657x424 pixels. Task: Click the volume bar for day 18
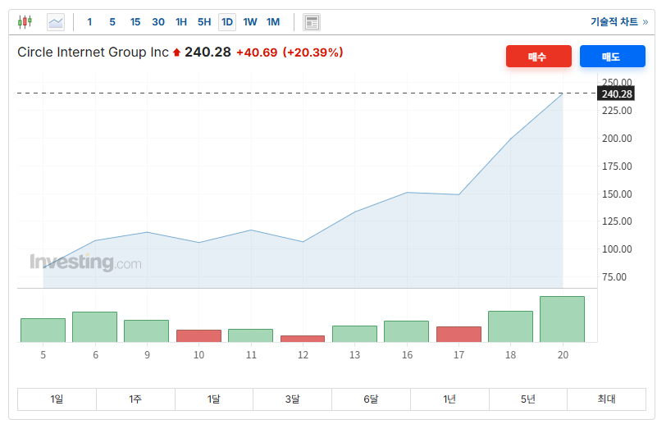[510, 326]
